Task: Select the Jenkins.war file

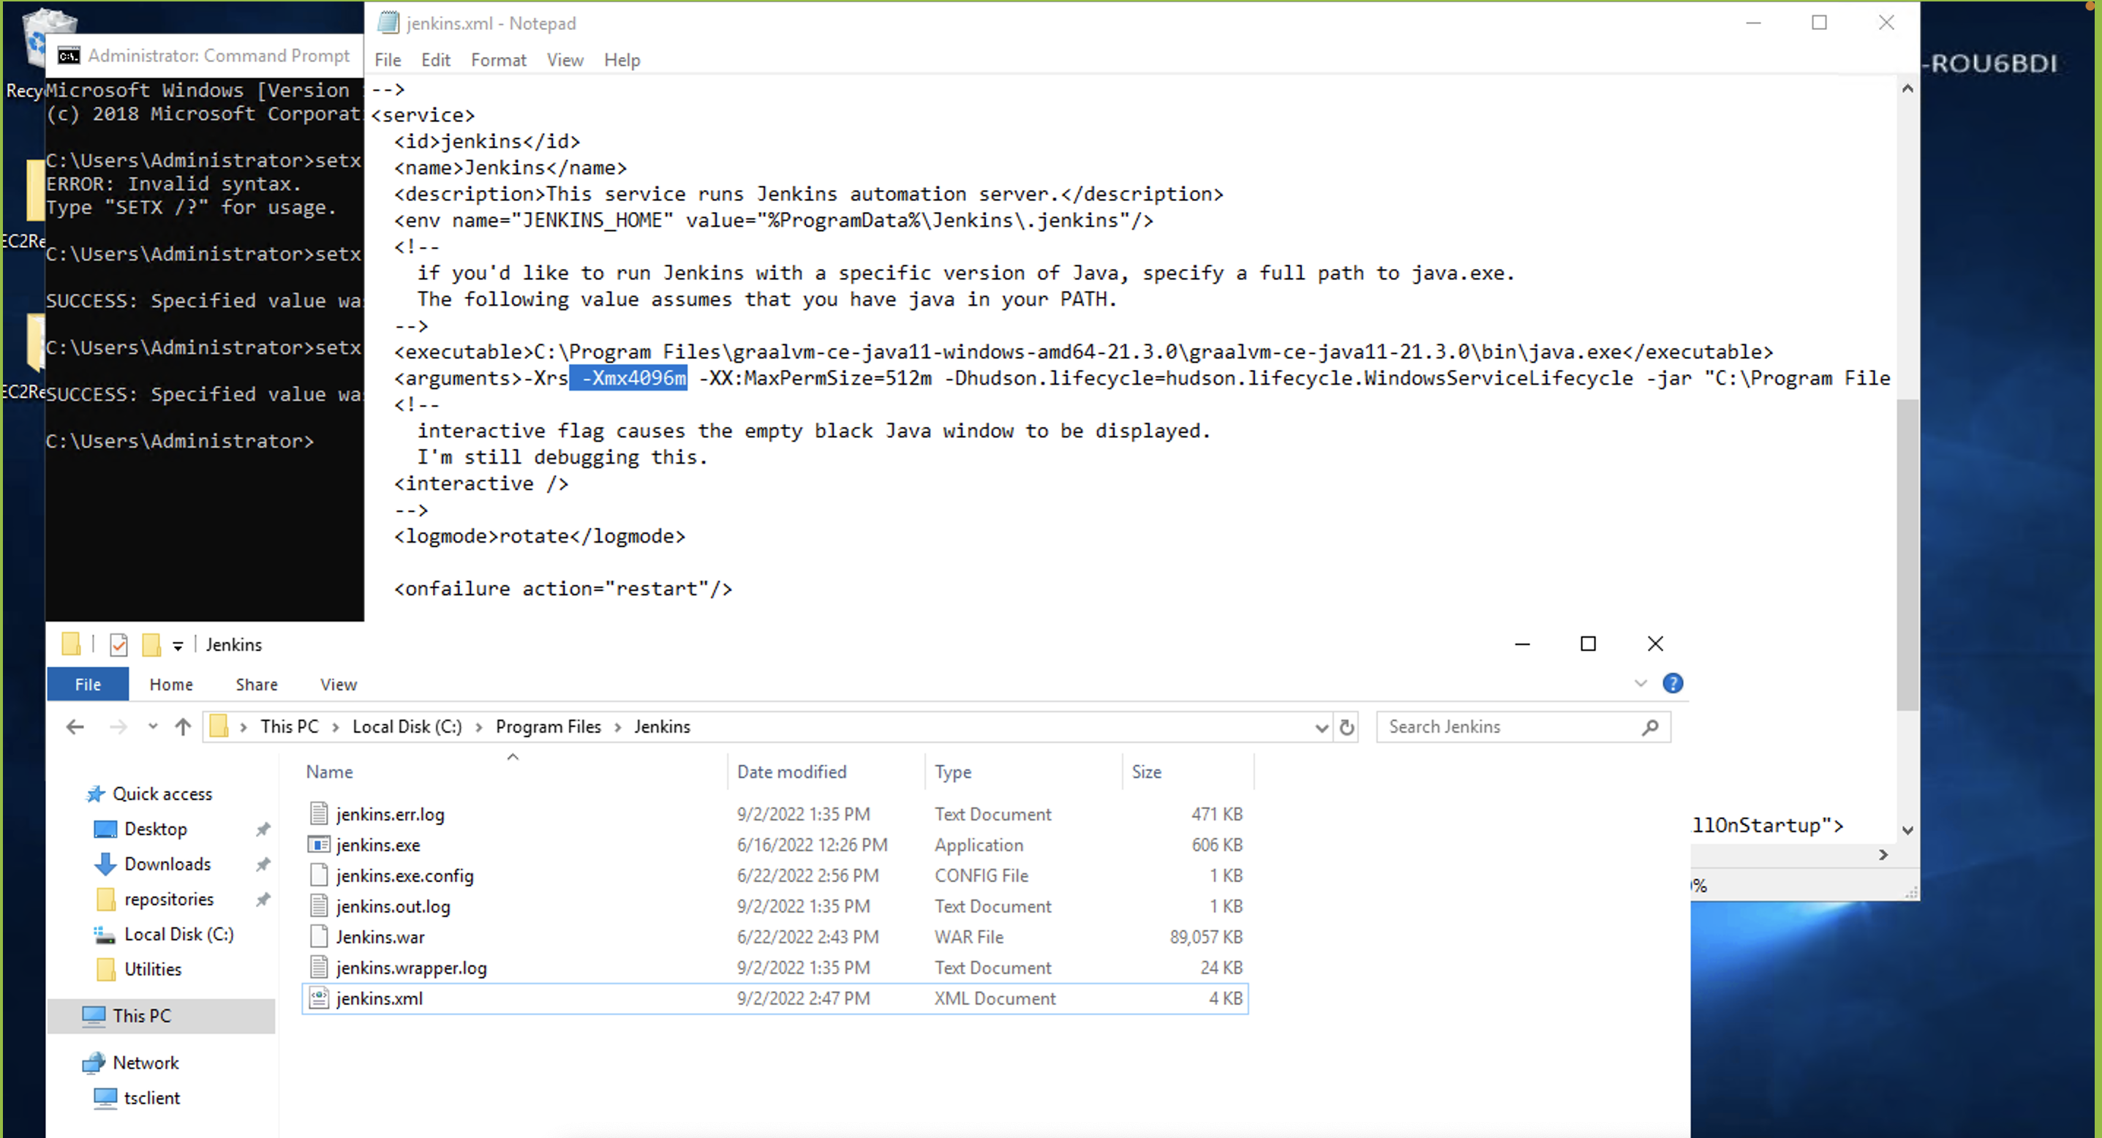Action: tap(380, 938)
